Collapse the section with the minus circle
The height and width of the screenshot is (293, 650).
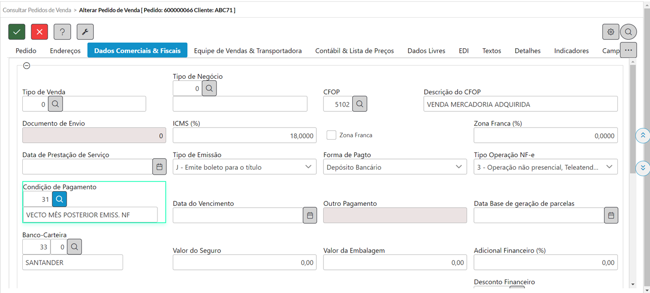[x=26, y=66]
